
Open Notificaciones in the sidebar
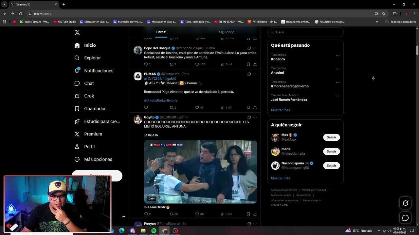94,70
